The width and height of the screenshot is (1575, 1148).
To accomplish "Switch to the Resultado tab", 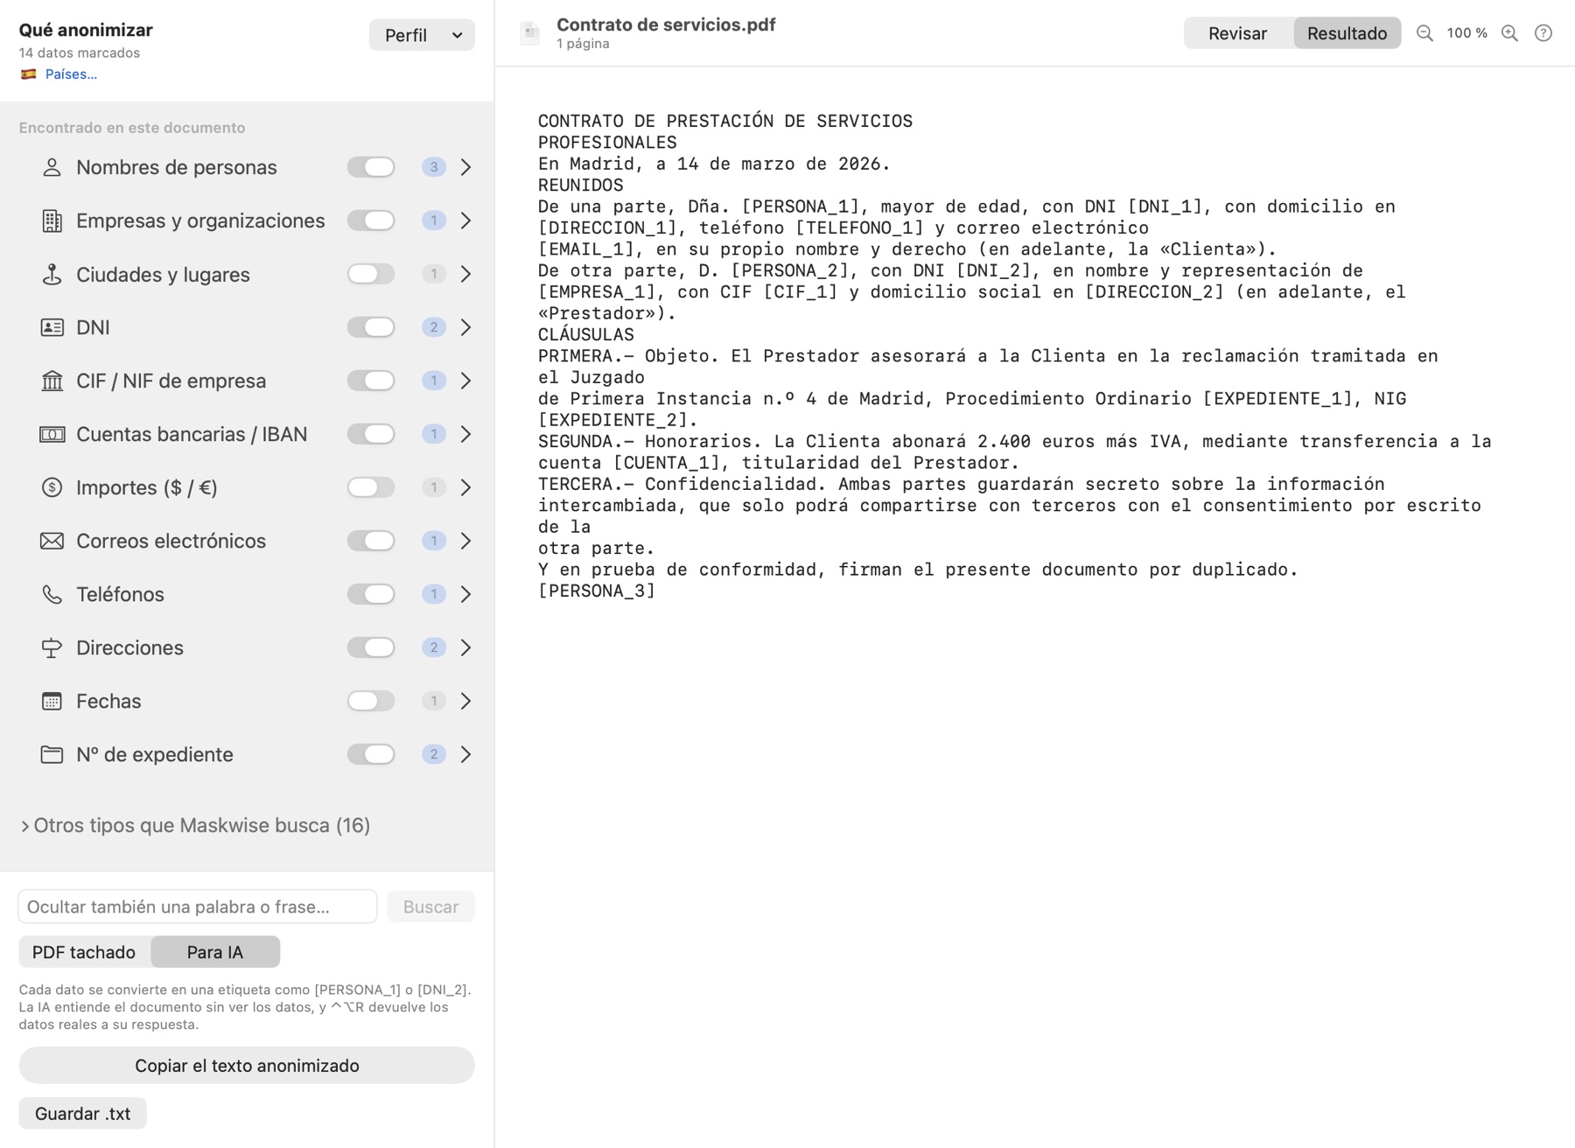I will tap(1347, 33).
